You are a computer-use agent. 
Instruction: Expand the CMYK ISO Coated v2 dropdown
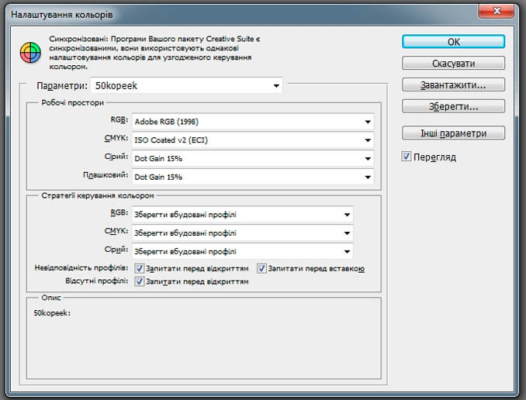(253, 140)
